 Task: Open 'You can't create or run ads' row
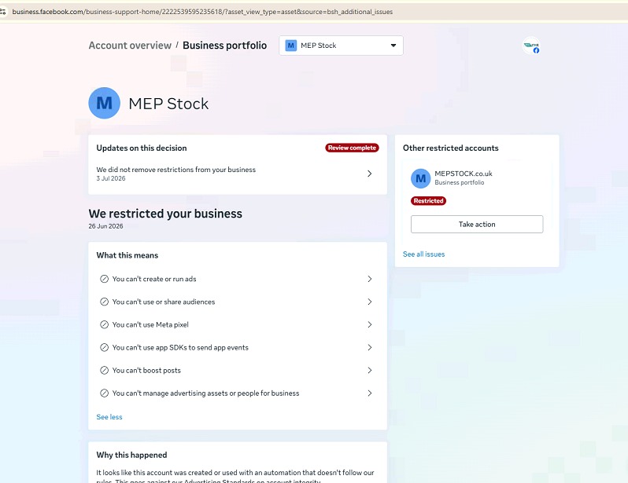[238, 279]
